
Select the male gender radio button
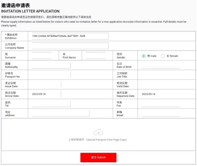click(143, 56)
